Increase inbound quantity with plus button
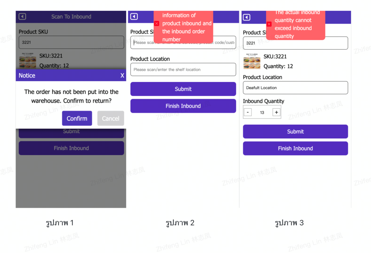This screenshot has height=253, width=371. 276,112
